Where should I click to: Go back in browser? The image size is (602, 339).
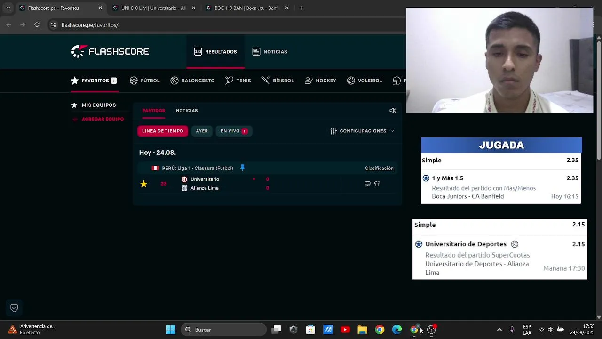[x=8, y=25]
